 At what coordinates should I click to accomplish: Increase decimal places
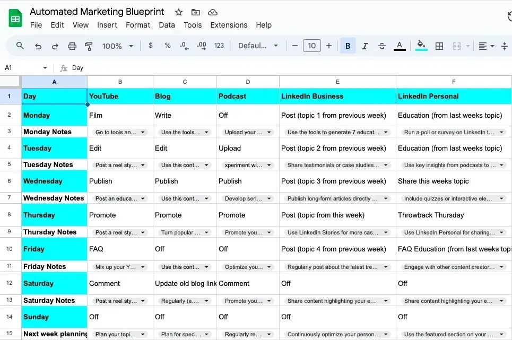pos(202,46)
